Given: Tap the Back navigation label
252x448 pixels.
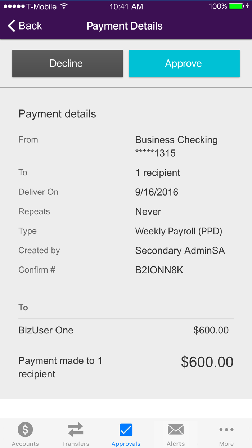Looking at the screenshot, I should pyautogui.click(x=28, y=26).
